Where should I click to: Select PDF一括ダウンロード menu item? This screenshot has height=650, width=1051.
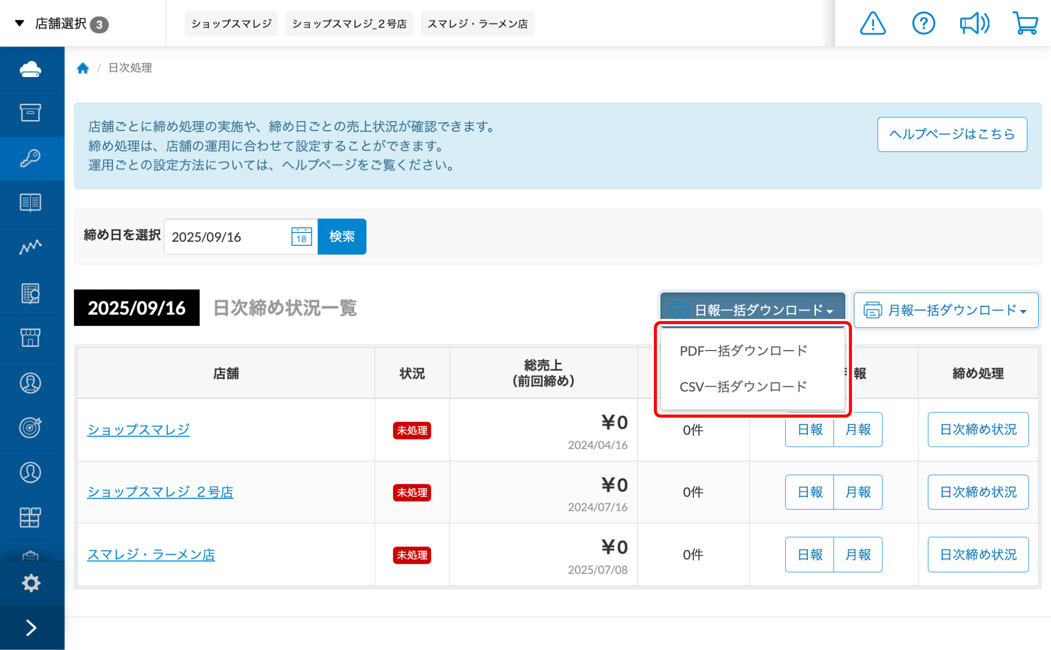(x=743, y=351)
